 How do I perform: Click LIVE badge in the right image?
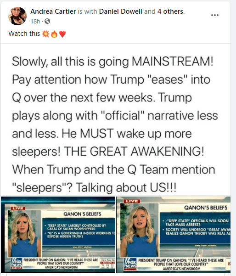click(132, 201)
